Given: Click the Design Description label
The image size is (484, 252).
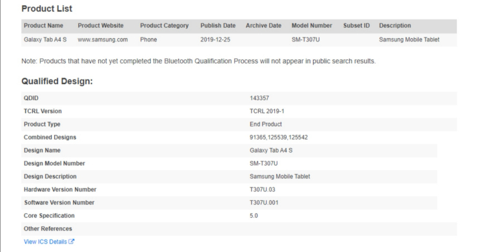Looking at the screenshot, I should click(x=50, y=176).
